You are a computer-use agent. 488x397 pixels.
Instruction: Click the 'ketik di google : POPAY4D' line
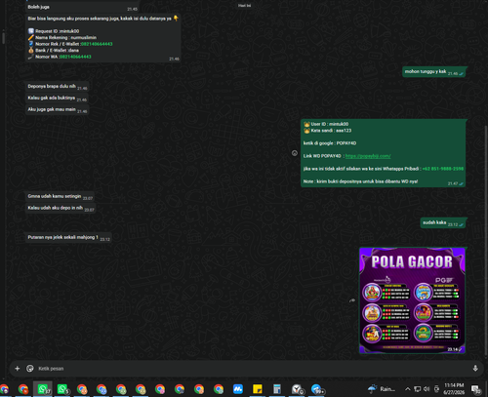(330, 143)
